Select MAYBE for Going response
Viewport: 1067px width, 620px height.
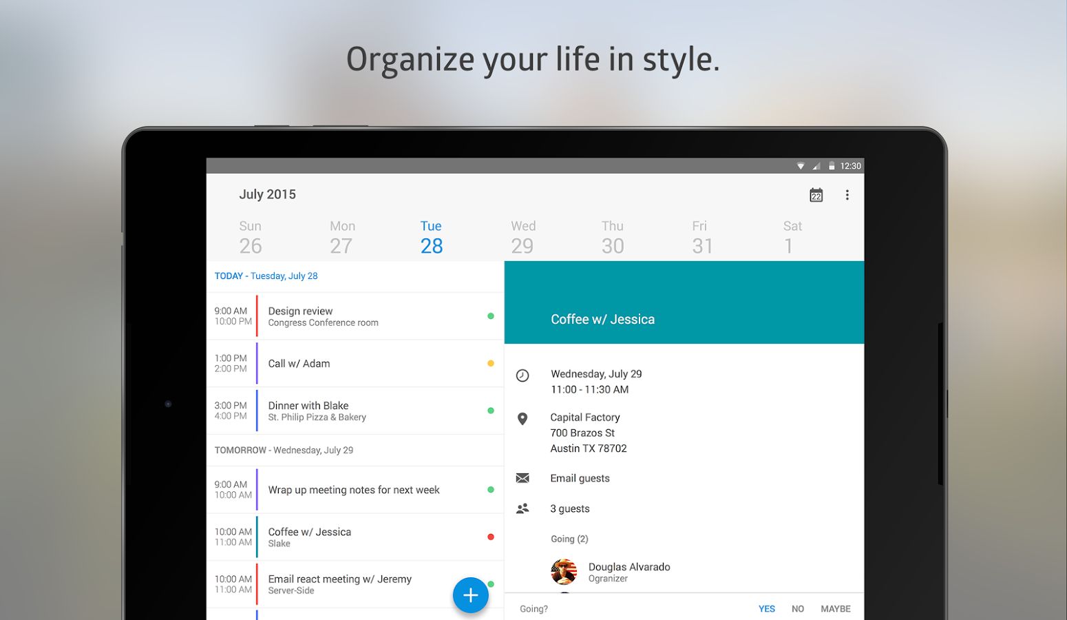835,609
